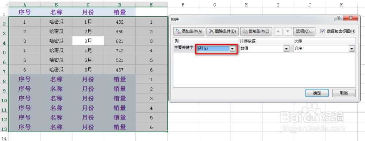This screenshot has height=141, width=365.
Task: Click 名称 cell in row 10
Action: pyautogui.click(x=56, y=98)
